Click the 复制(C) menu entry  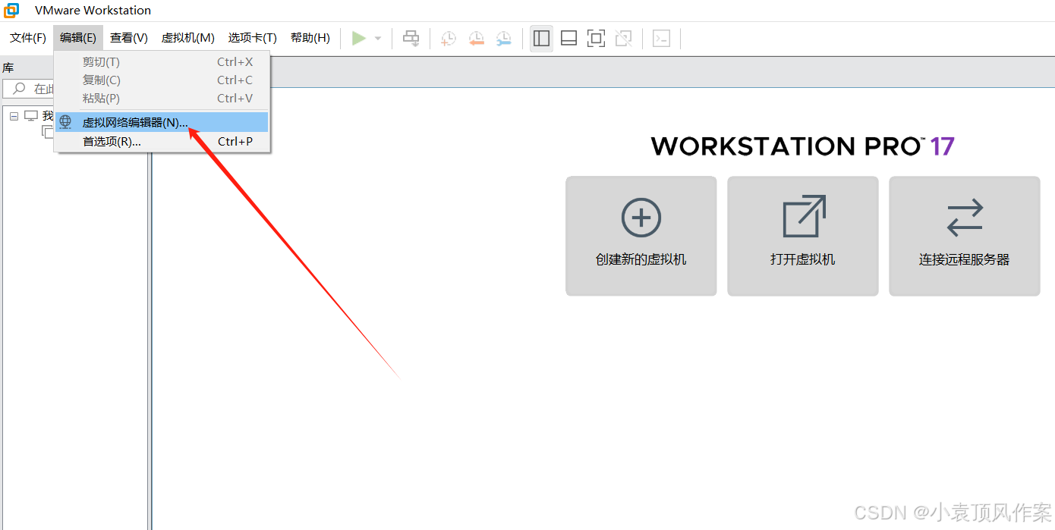[x=162, y=80]
